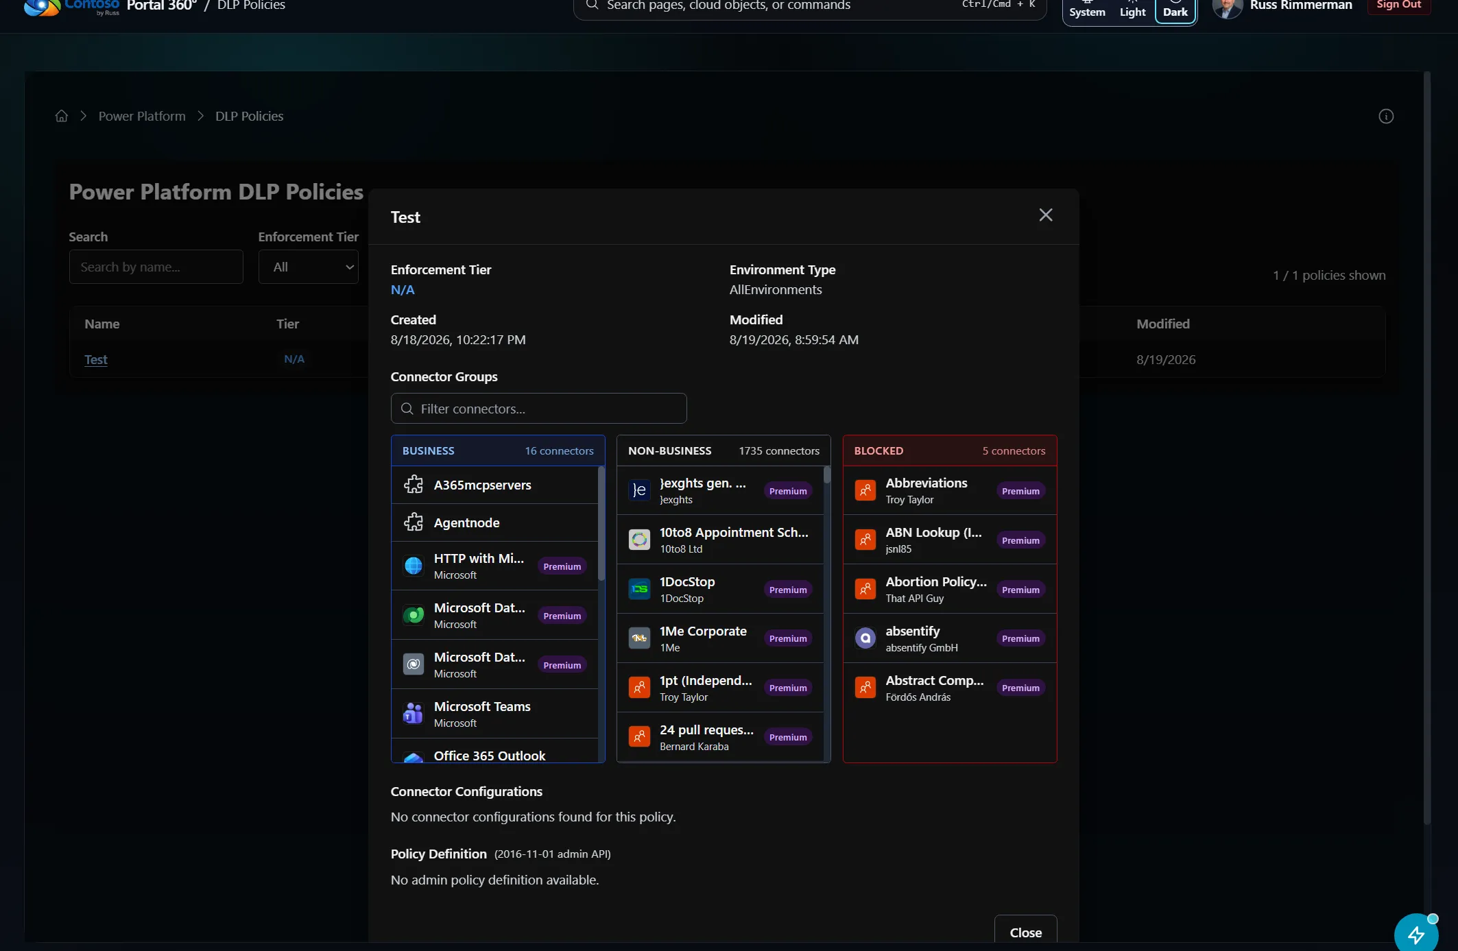The image size is (1458, 951).
Task: Click the '1735 connectors' count
Action: [779, 450]
